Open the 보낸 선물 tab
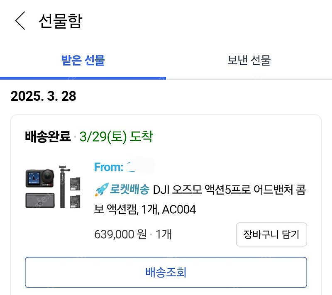The width and height of the screenshot is (332, 295). coord(249,61)
